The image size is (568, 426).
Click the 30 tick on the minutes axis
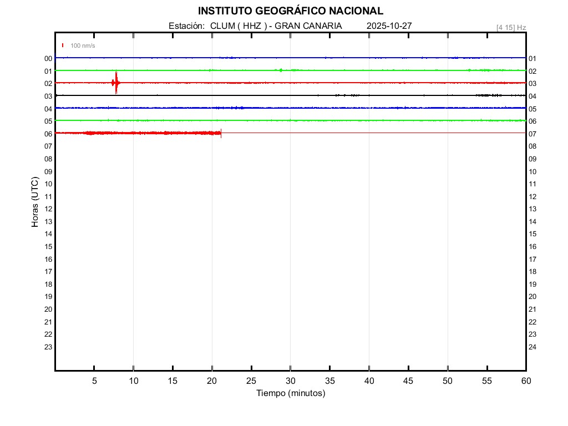coord(291,381)
